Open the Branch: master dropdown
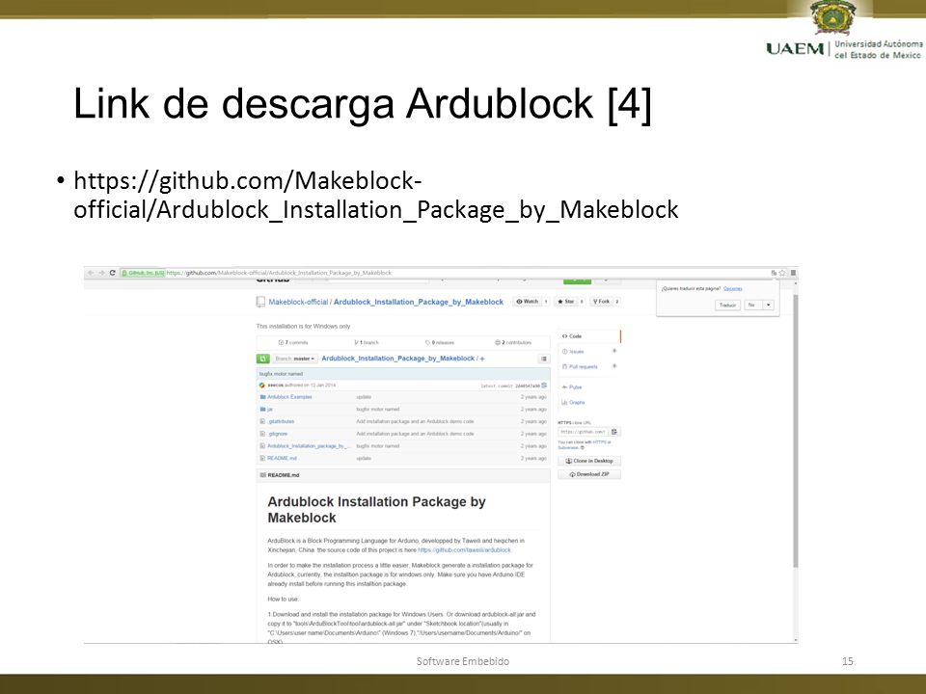 click(295, 359)
